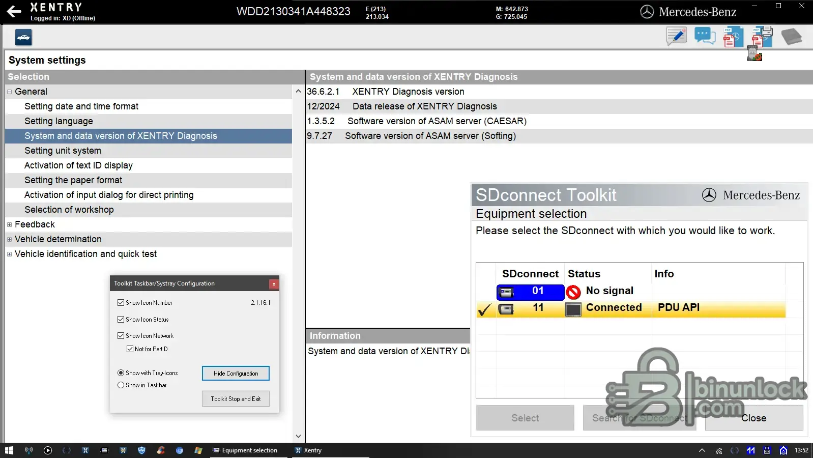Click the Wi-Fi network tray icon

pyautogui.click(x=719, y=450)
